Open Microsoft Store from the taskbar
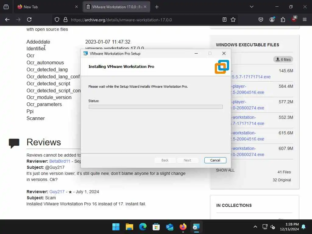This screenshot has height=234, width=312. point(156,227)
